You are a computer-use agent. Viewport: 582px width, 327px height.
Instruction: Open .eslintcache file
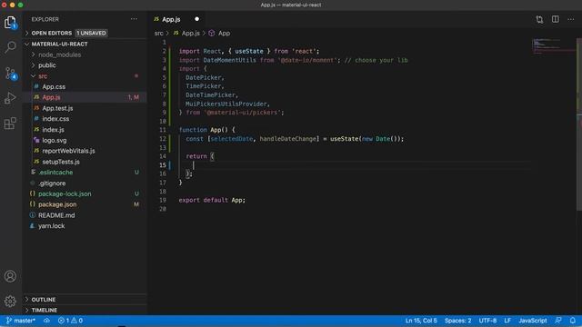[85, 173]
